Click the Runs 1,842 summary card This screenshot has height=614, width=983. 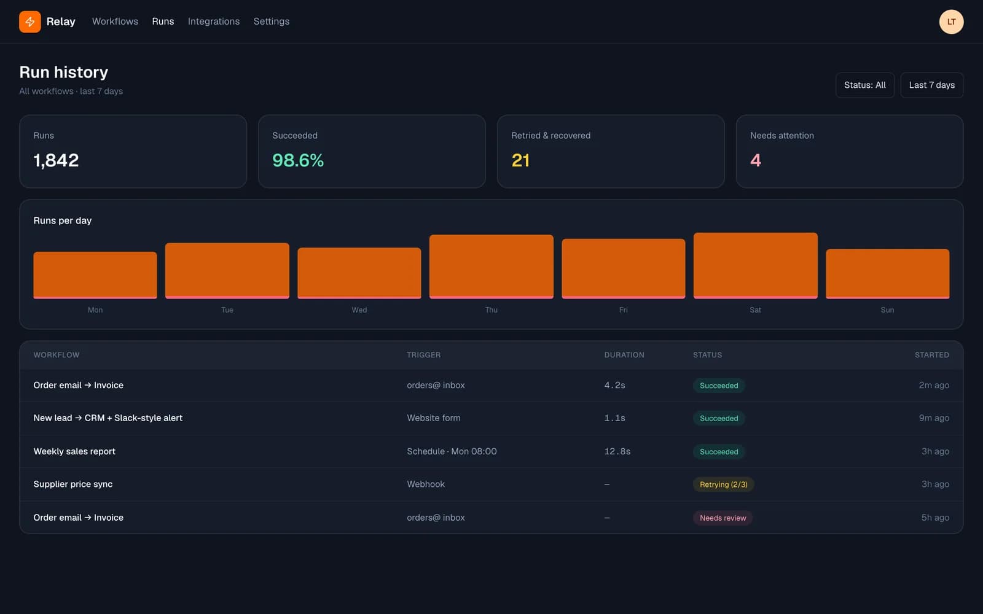[133, 151]
